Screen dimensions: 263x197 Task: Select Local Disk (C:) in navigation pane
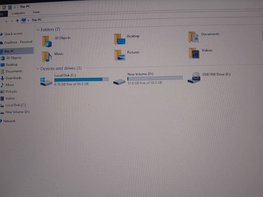click(15, 105)
